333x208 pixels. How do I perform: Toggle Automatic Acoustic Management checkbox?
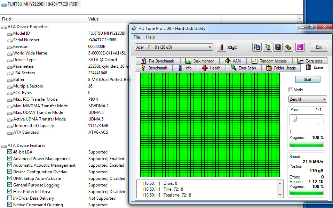[x=9, y=165]
